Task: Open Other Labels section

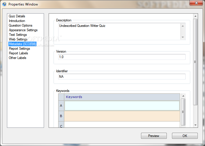Action: click(x=17, y=58)
